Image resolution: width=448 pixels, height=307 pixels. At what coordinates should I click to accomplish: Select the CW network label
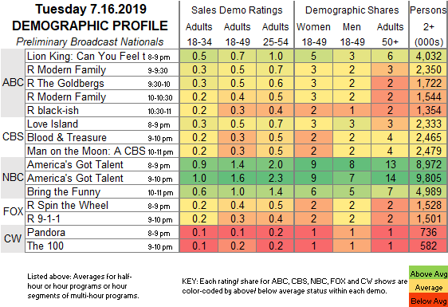[13, 238]
